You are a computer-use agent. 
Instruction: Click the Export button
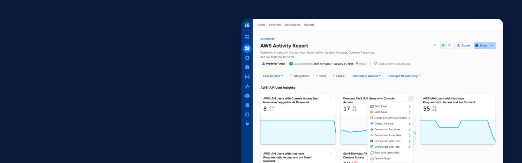click(464, 46)
